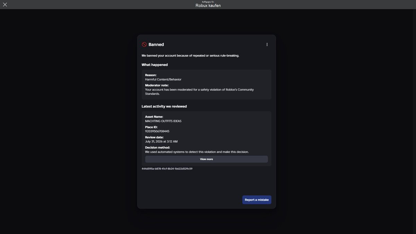
Task: Click the View more button
Action: click(207, 159)
